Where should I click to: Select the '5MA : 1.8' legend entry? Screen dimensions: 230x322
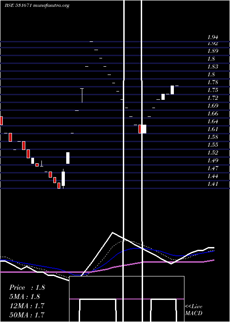25,297
